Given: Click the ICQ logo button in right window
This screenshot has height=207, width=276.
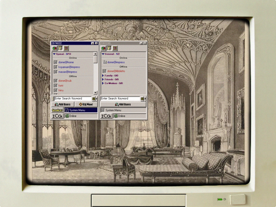Looking at the screenshot, I should point(106,116).
